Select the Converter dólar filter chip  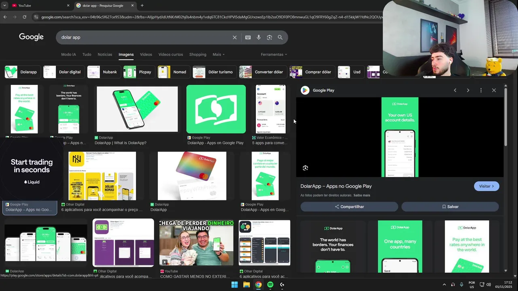tap(263, 72)
